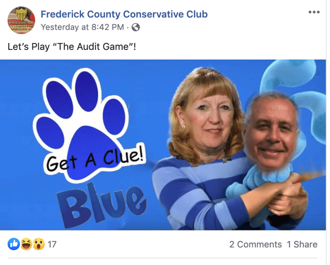Screen dimensions: 330x265
Task: Open the Blue's Clues meme image
Action: 163,145
